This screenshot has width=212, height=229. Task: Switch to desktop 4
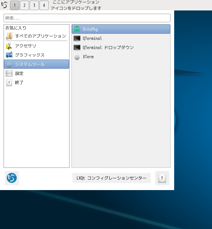pyautogui.click(x=44, y=6)
